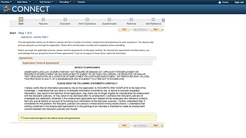Viewport: 246px width, 138px height.
Task: Click the Home icon link
Action: [x=223, y=2]
